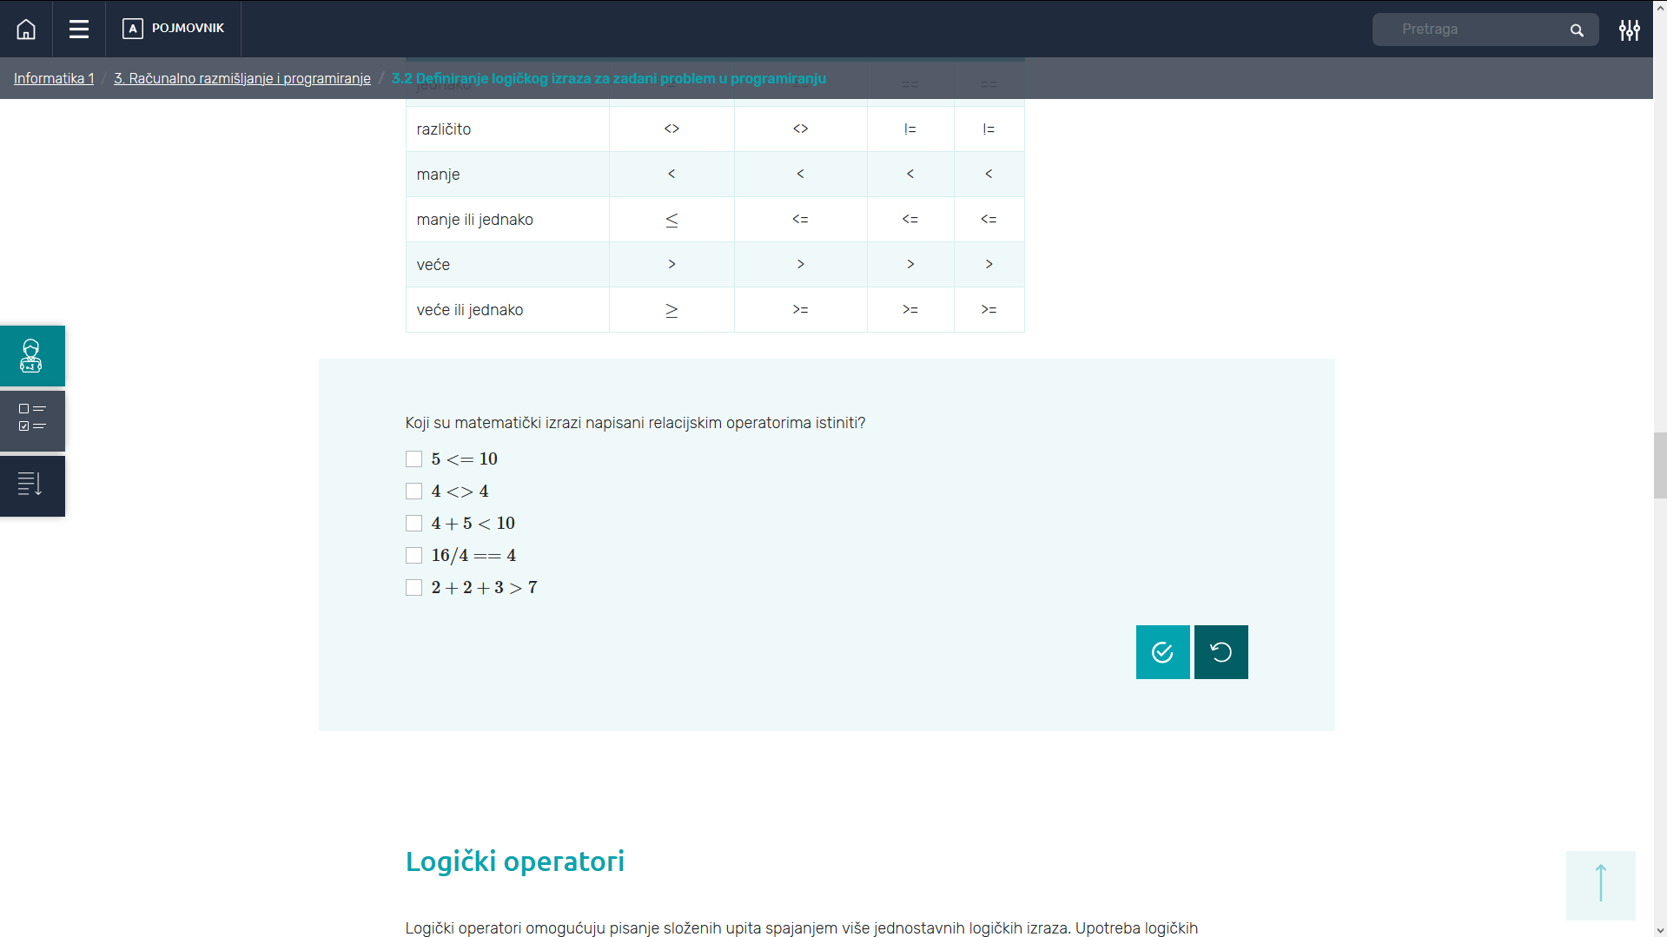Tick the checkbox for 5 <= 10
The image size is (1667, 937).
[414, 459]
